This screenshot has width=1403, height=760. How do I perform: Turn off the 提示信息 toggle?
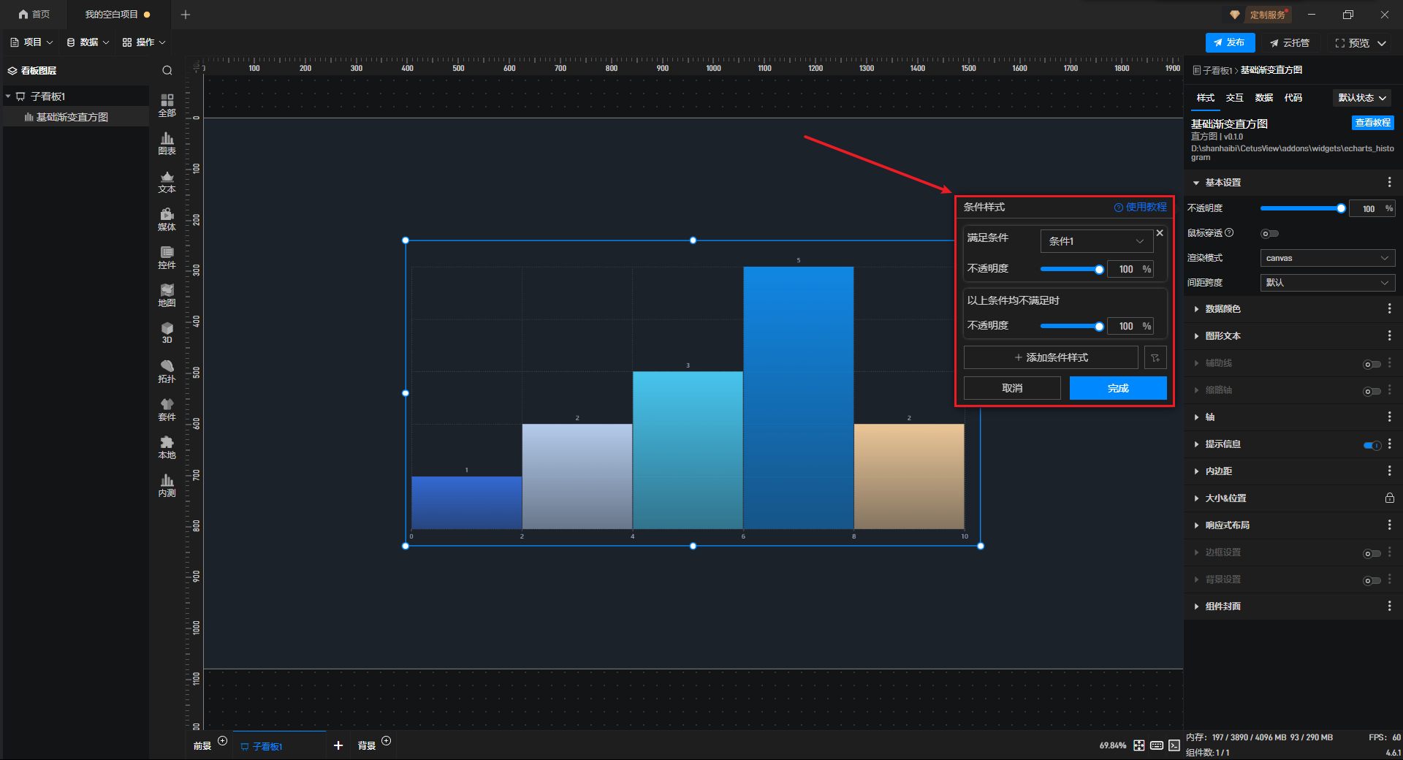1372,445
